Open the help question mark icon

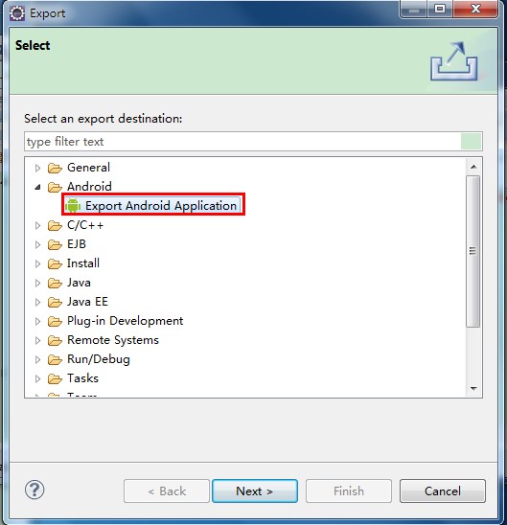[x=35, y=490]
